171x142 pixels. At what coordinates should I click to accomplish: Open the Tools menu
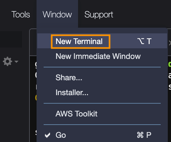(21, 15)
